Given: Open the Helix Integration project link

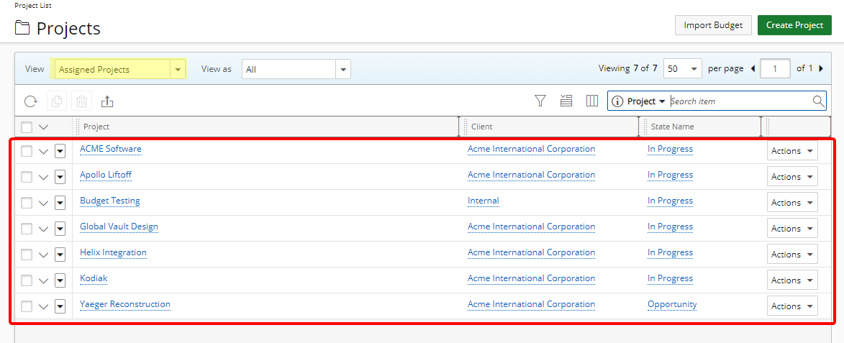Looking at the screenshot, I should [113, 252].
